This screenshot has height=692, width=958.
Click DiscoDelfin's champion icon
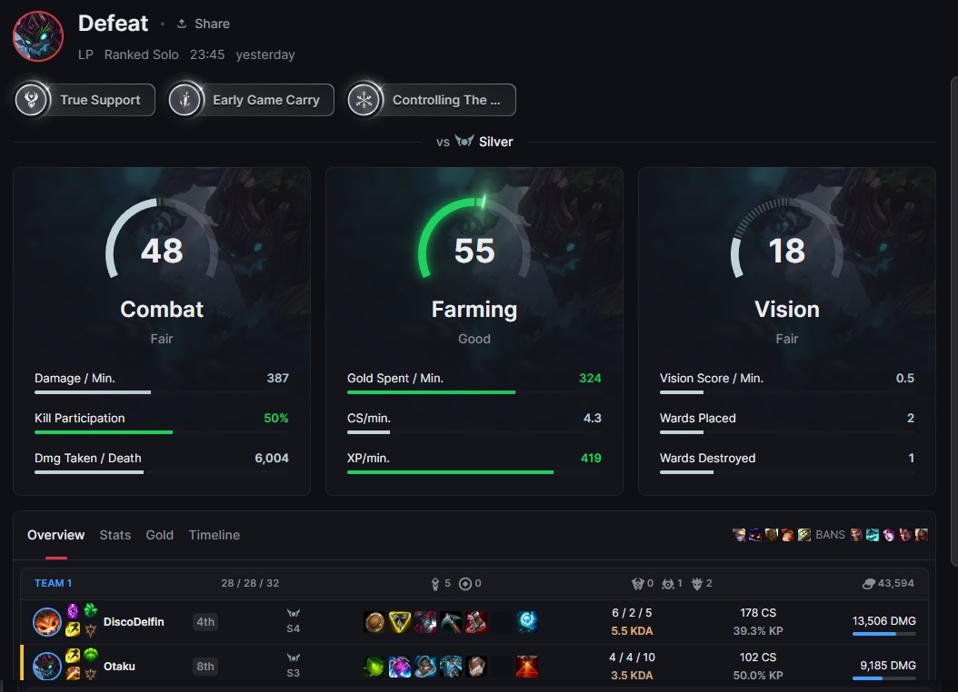tap(46, 622)
